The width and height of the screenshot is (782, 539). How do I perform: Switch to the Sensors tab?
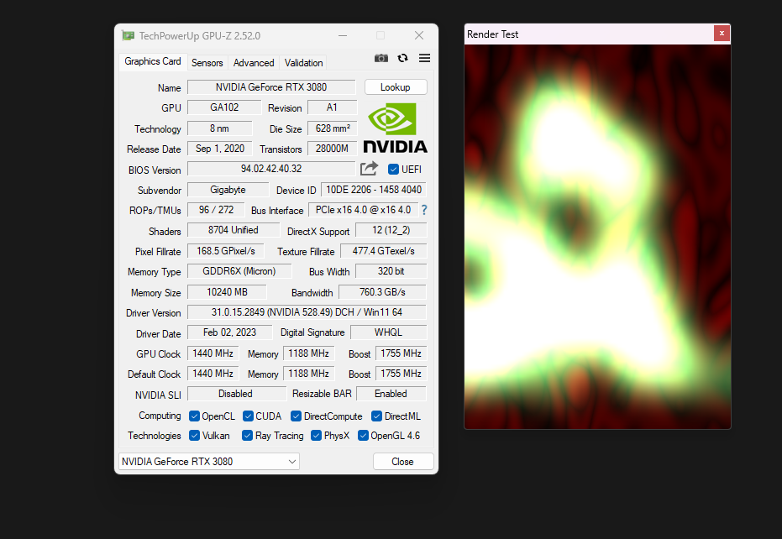click(x=207, y=63)
